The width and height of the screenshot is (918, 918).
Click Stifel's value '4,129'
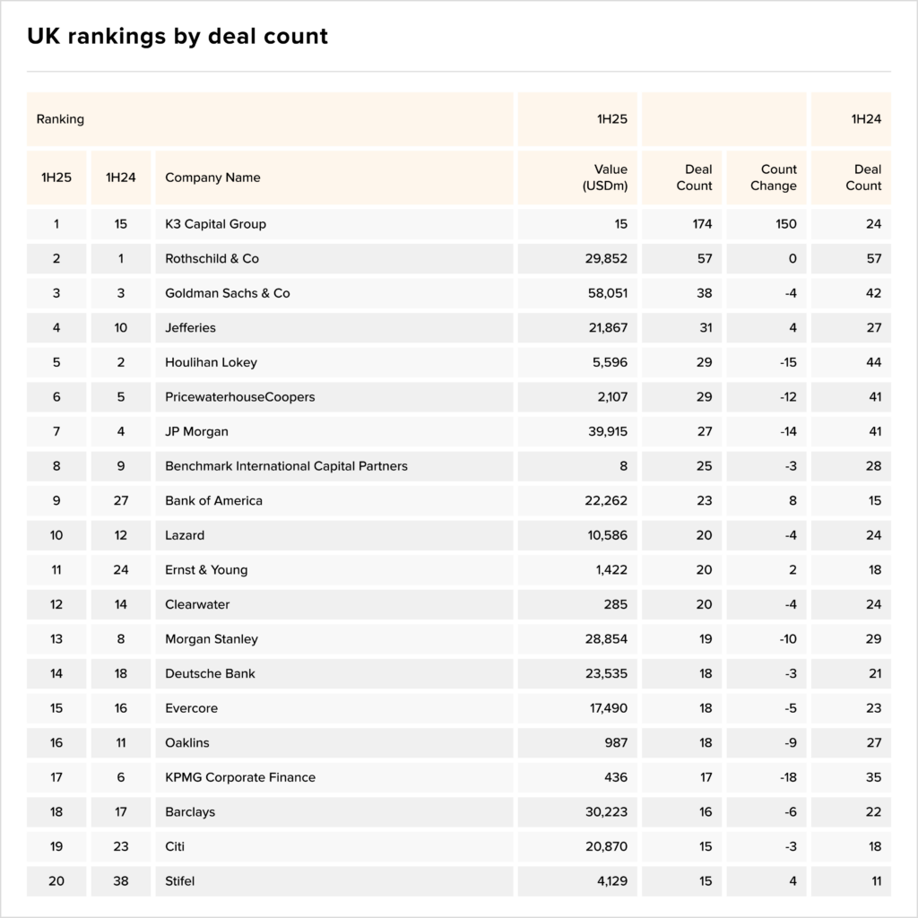[612, 880]
